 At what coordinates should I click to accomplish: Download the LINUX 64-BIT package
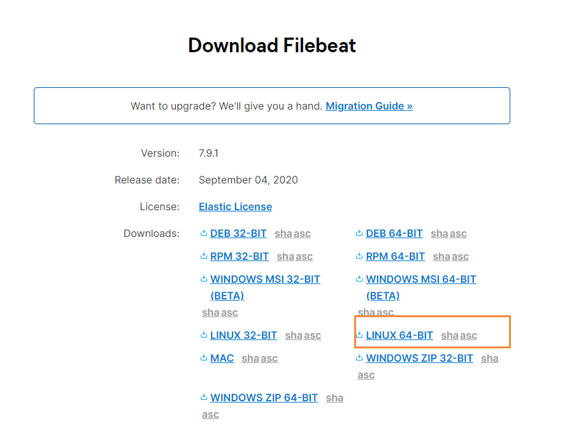click(x=399, y=335)
